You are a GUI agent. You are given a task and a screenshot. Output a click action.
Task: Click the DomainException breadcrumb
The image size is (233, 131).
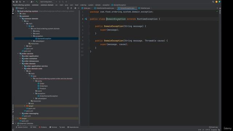(119, 5)
